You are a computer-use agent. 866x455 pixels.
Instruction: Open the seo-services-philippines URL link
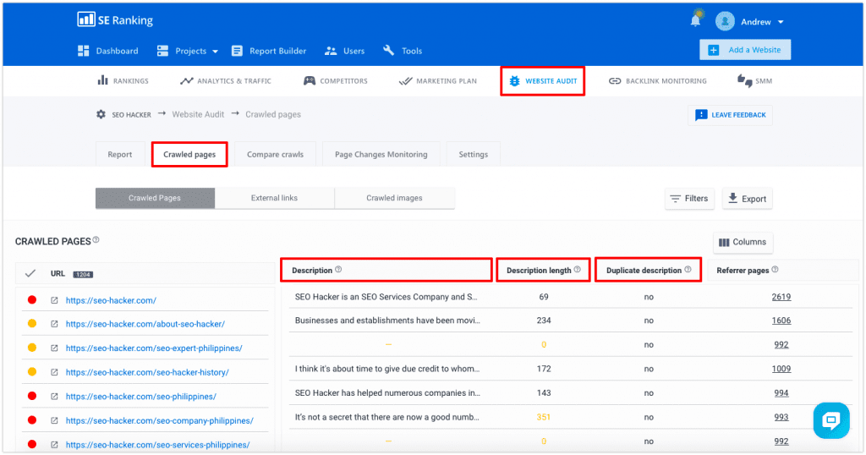(x=157, y=445)
